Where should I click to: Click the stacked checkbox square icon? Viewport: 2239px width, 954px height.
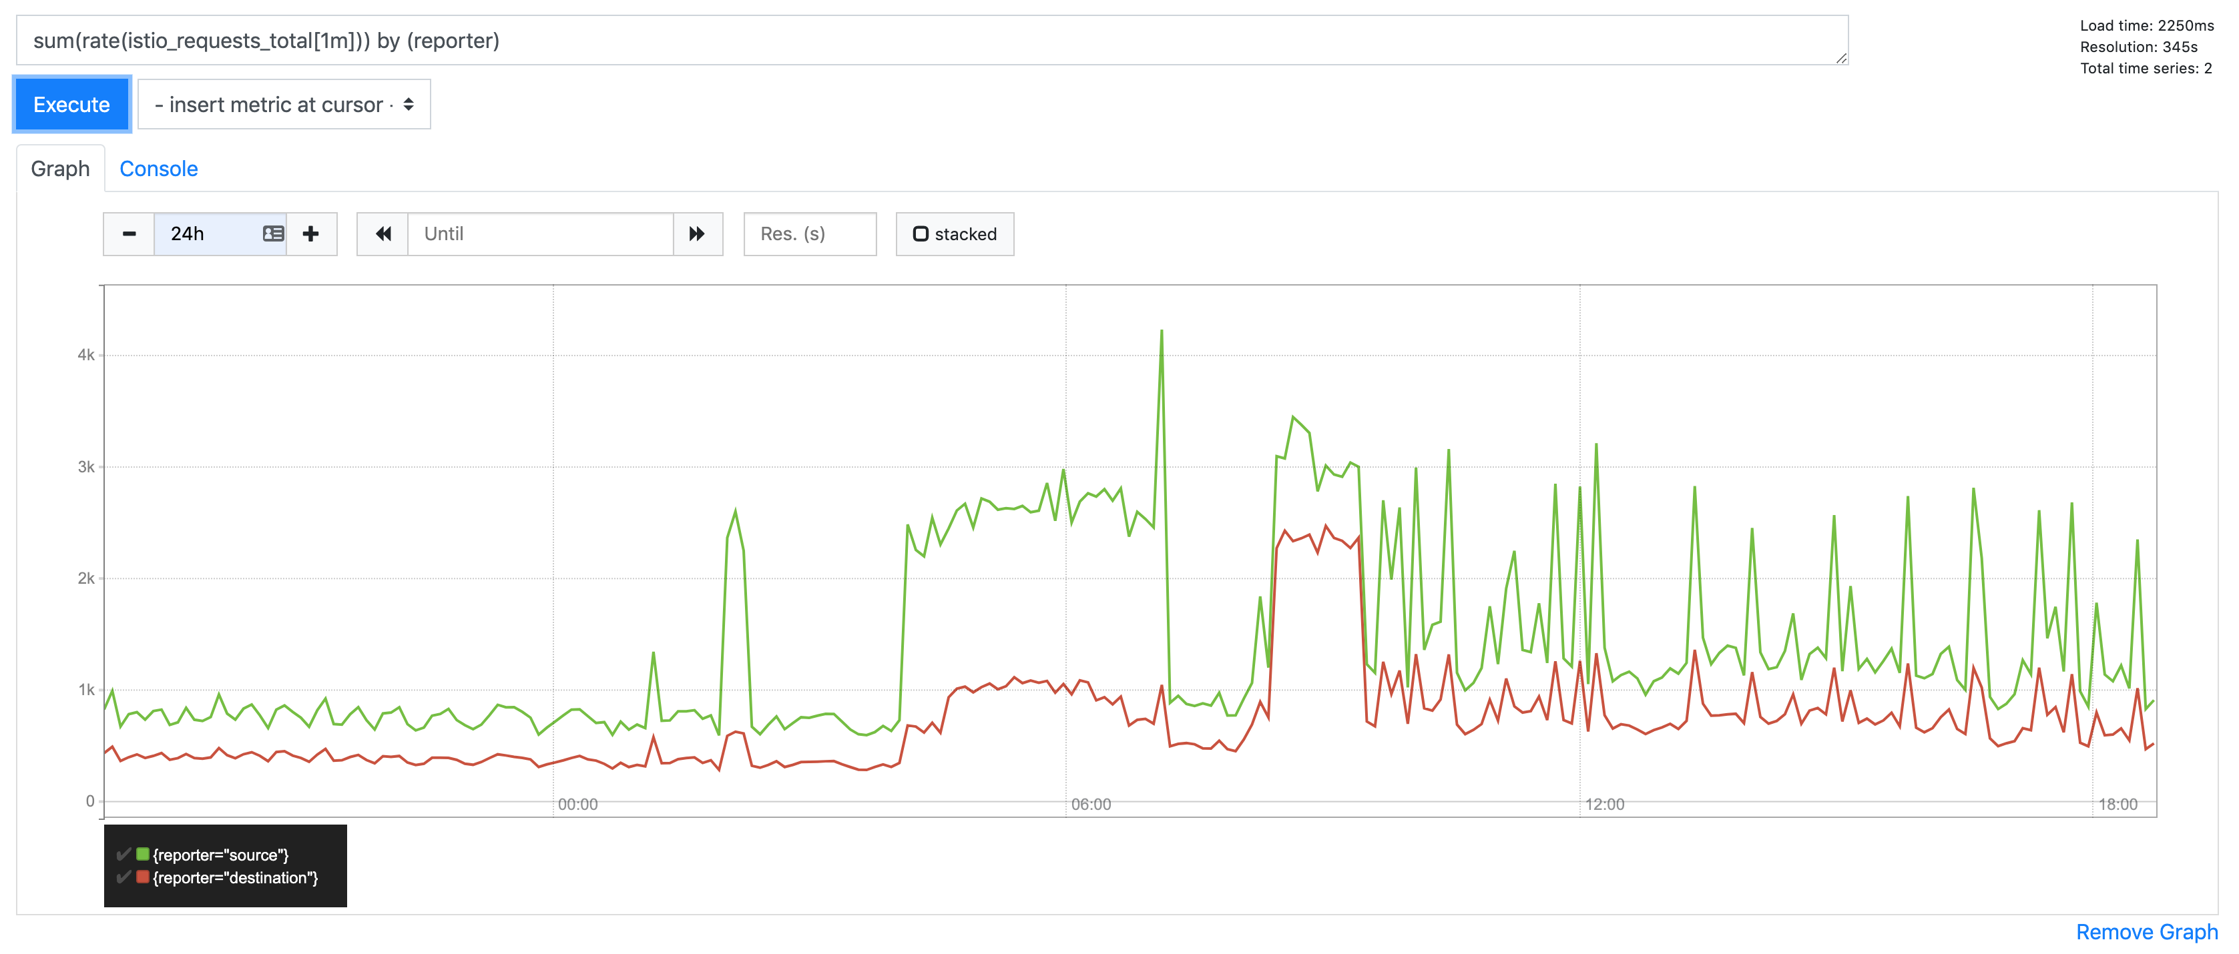pos(921,233)
